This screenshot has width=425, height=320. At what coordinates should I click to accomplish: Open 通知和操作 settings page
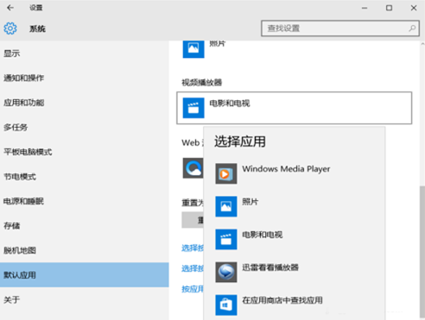point(85,78)
